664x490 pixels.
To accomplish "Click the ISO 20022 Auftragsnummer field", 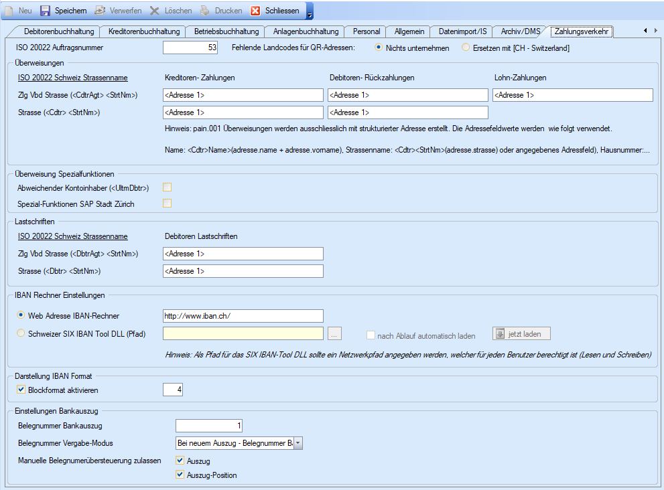I will coord(191,48).
